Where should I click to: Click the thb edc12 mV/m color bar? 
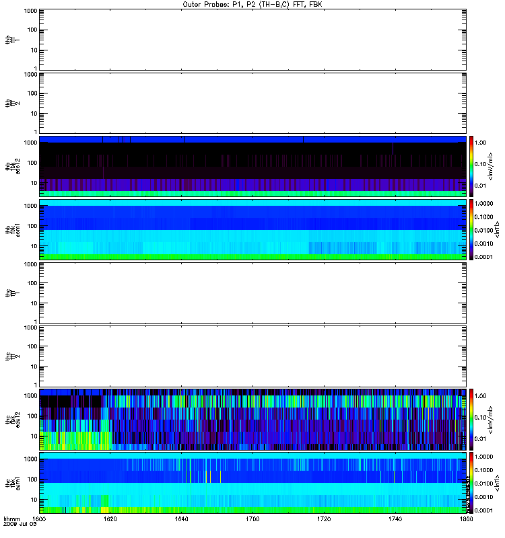(471, 166)
